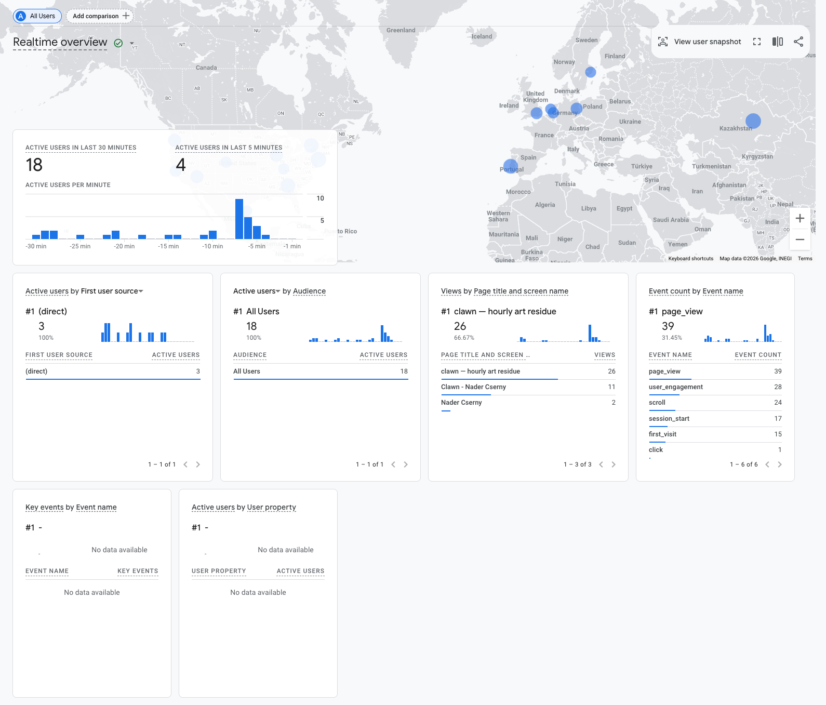Go to previous page in Audience card
The image size is (826, 705).
pyautogui.click(x=393, y=464)
